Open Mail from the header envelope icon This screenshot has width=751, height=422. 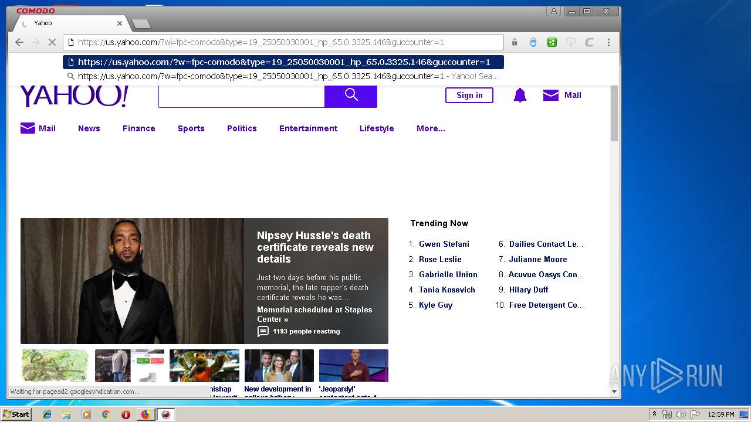pos(551,96)
